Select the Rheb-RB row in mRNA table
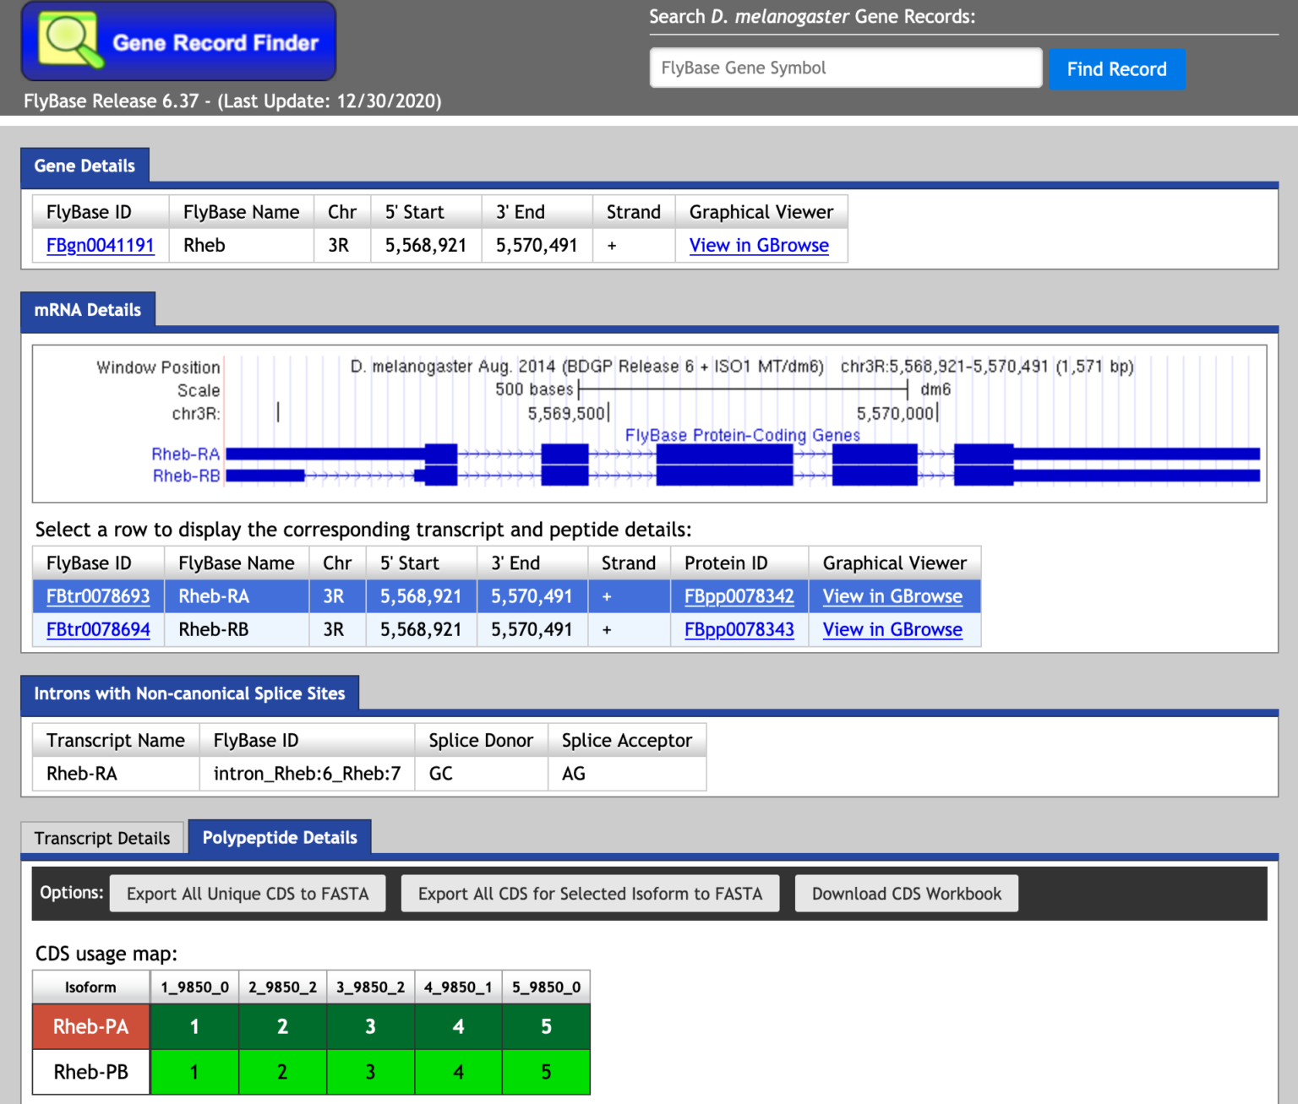Image resolution: width=1298 pixels, height=1104 pixels. coord(214,630)
